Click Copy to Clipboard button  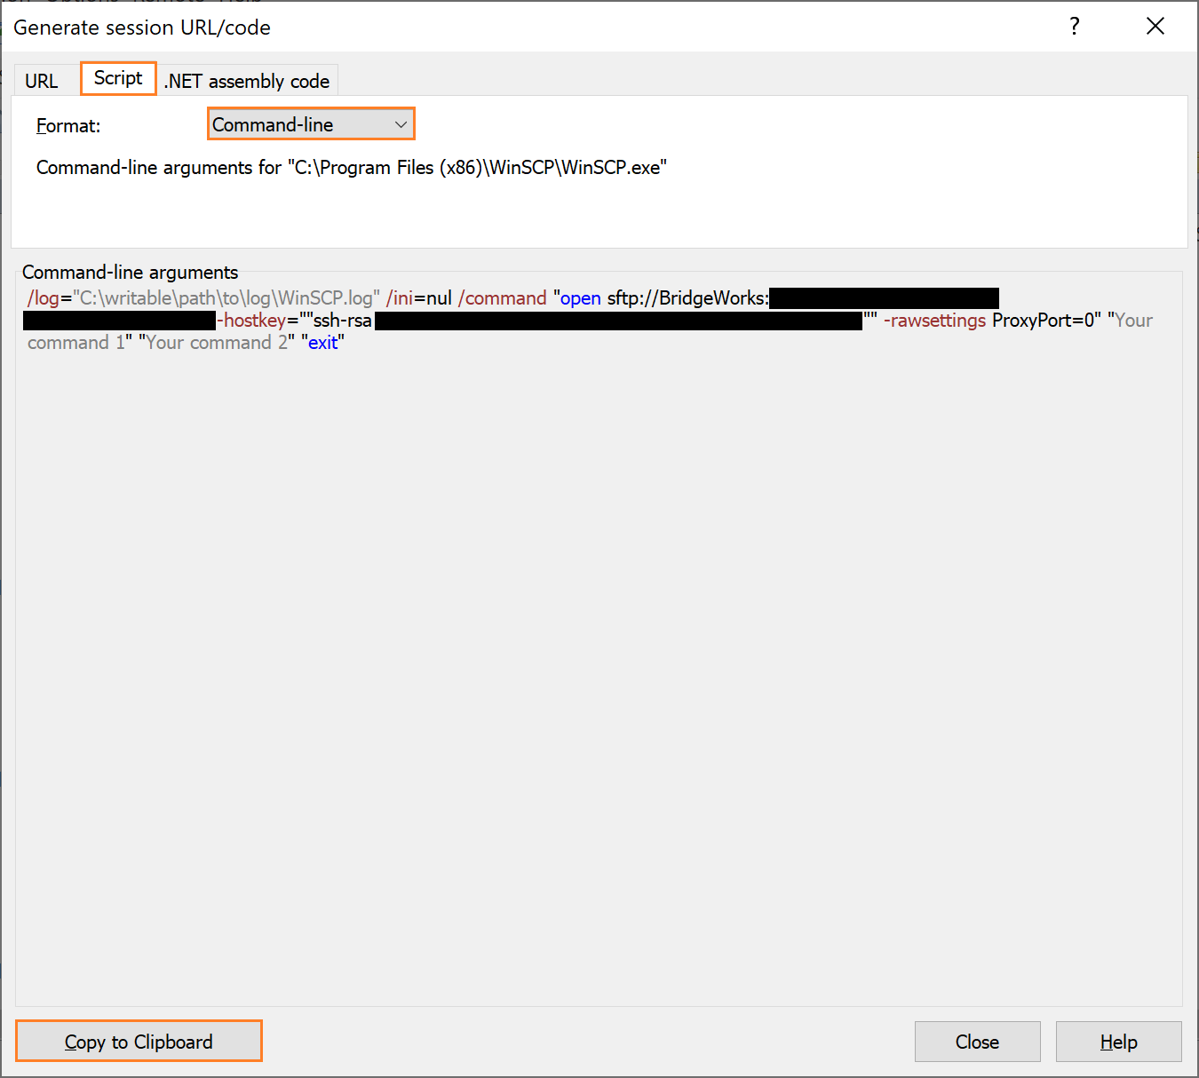tap(139, 1041)
